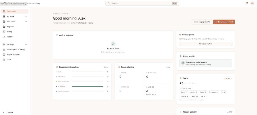Image resolution: width=257 pixels, height=115 pixels.
Task: Click the Submitted progress bar in Engagement pipeline
Action: tap(88, 77)
